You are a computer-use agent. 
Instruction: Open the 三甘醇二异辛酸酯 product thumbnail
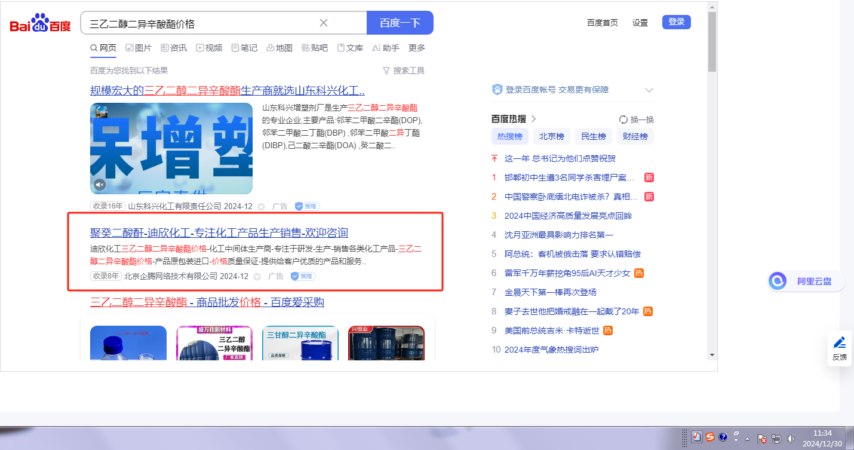(300, 343)
